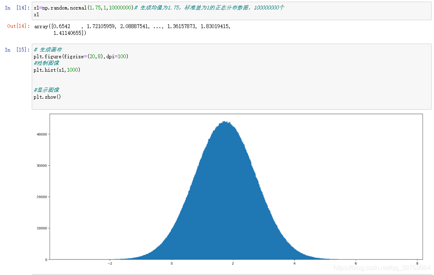Click the x-axis label 6

[x=356, y=264]
